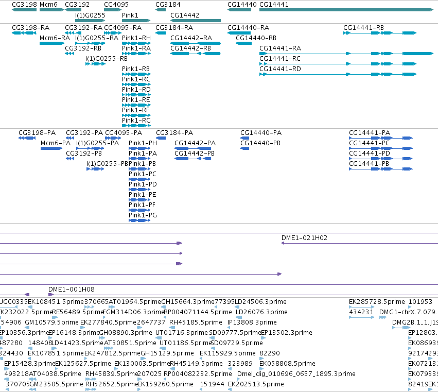The height and width of the screenshot is (392, 438).
Task: Click the EK058808.5prime EST label
Action: (287, 364)
